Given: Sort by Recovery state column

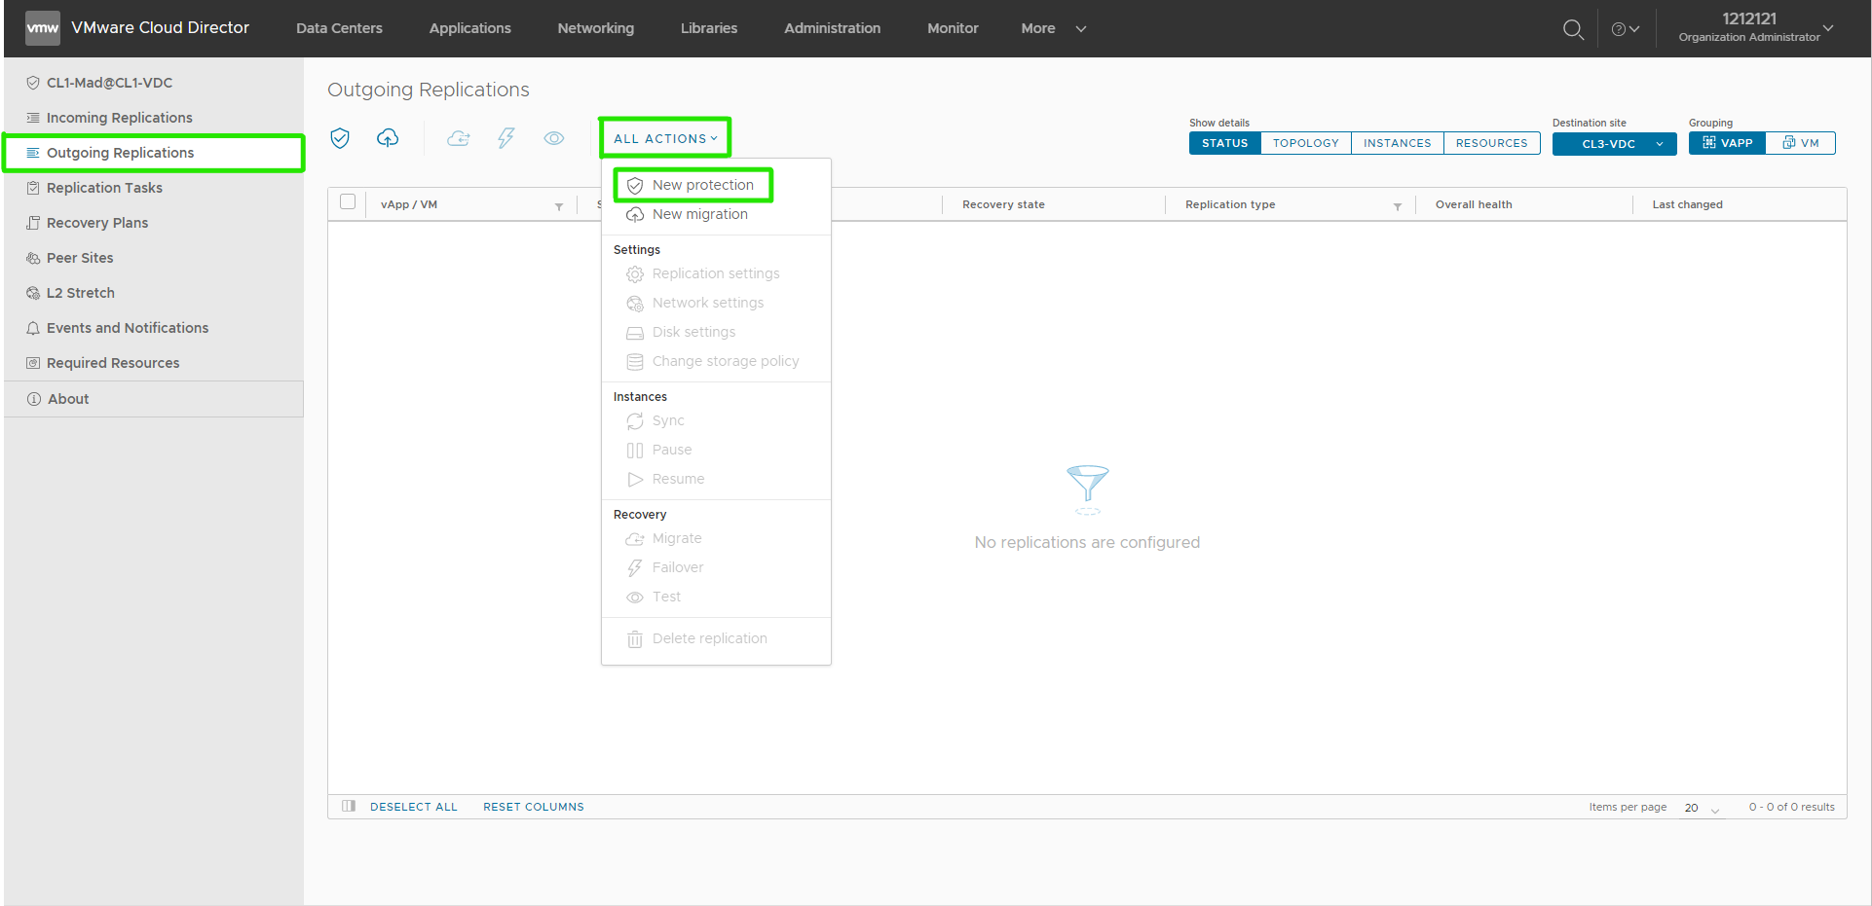Looking at the screenshot, I should tap(1003, 204).
